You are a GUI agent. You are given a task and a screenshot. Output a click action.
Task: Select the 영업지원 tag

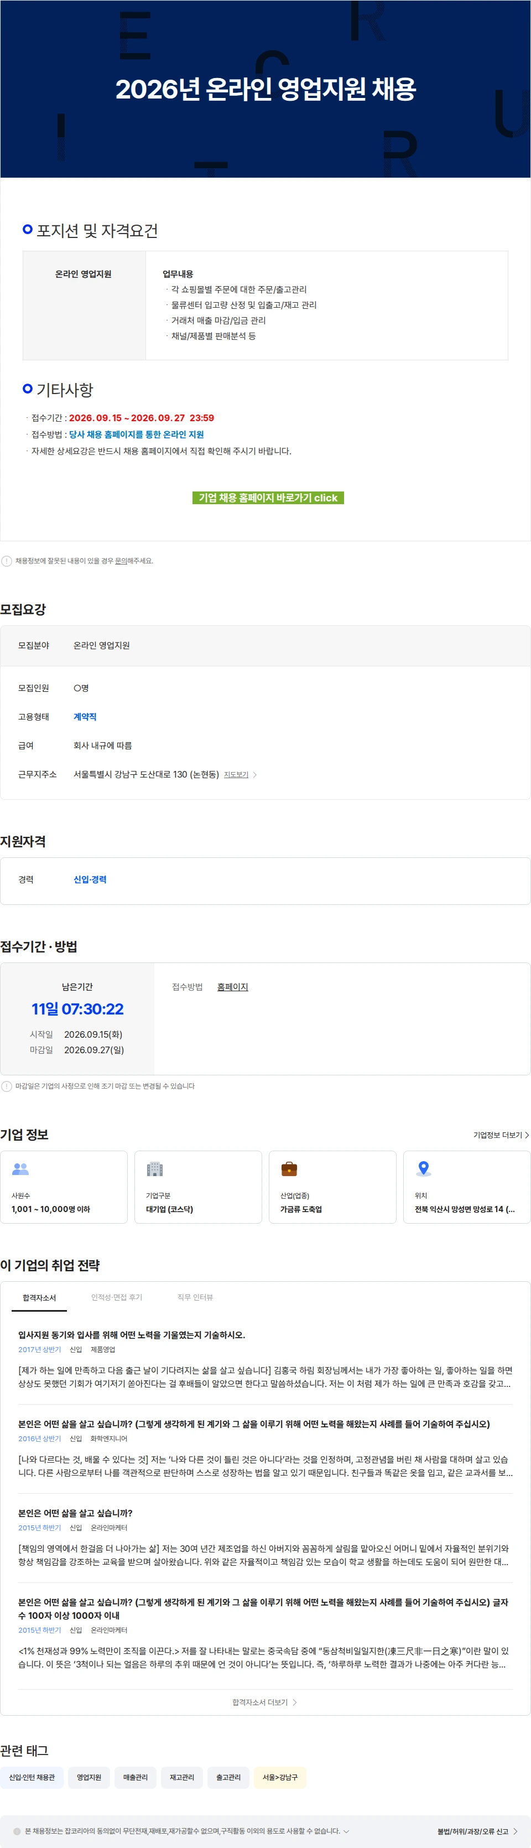coord(89,1776)
